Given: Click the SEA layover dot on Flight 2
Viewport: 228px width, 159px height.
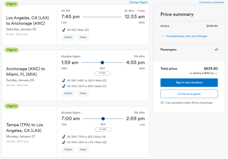Looking at the screenshot, I should (102, 62).
